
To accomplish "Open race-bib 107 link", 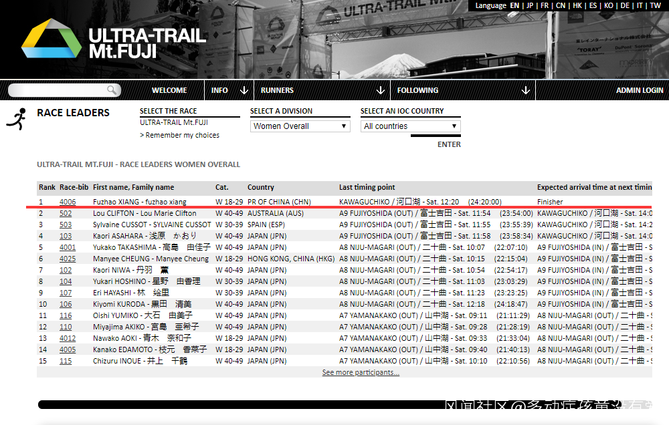I will (66, 293).
